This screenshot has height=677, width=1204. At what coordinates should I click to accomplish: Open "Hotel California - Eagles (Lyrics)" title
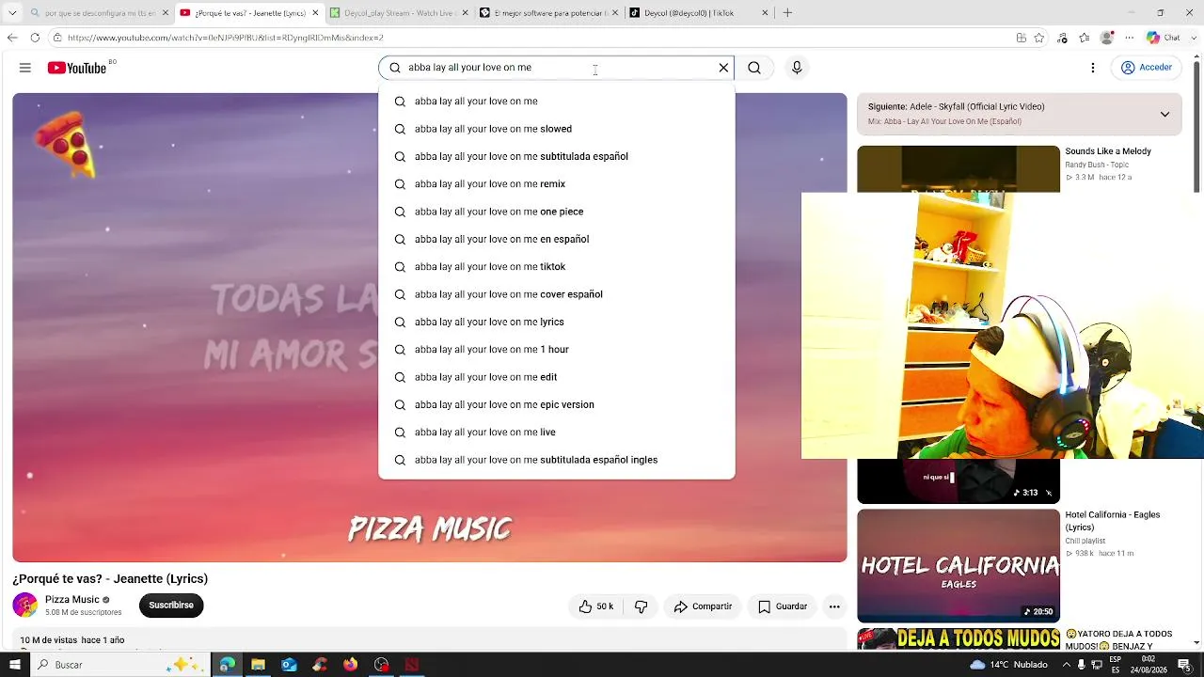point(1113,521)
